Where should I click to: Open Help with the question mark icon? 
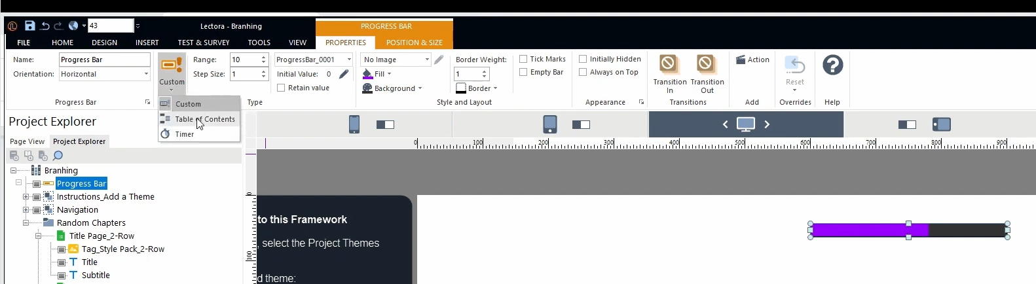coord(832,65)
